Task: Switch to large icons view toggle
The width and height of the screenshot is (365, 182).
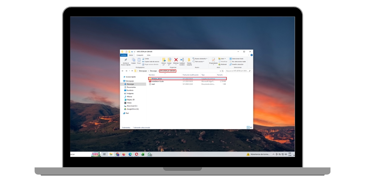Action: coord(251,127)
